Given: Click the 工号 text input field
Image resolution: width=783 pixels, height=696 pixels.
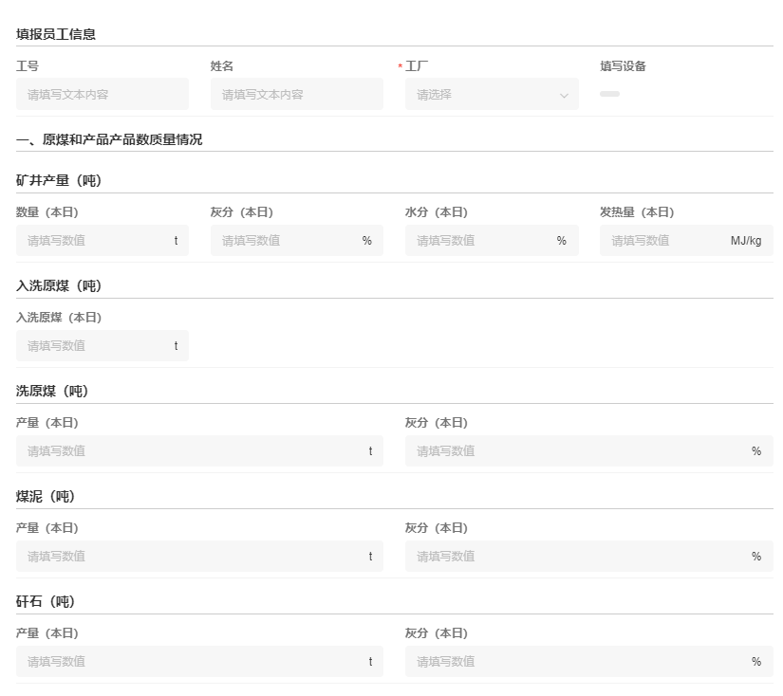Looking at the screenshot, I should [102, 94].
